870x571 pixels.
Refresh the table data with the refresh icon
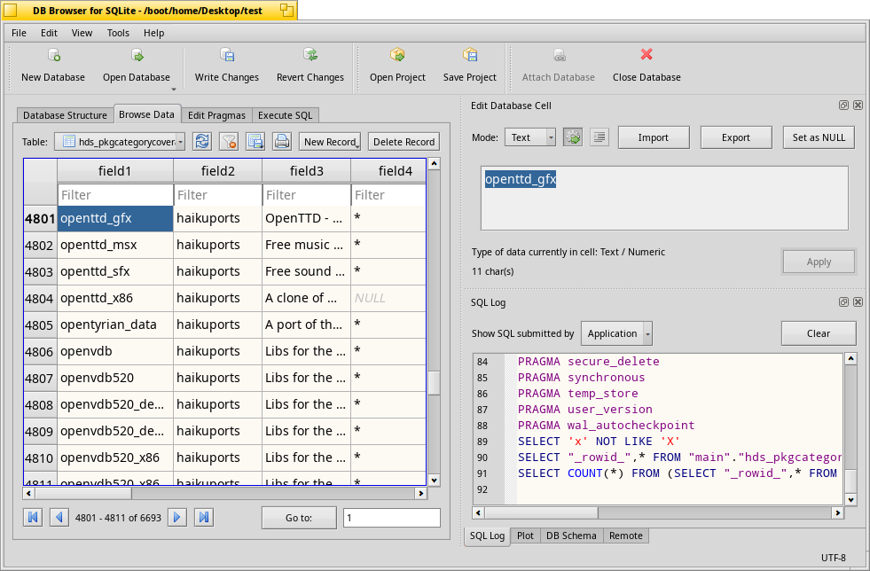pyautogui.click(x=202, y=142)
